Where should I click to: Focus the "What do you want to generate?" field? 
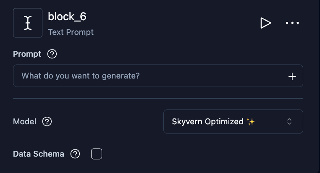click(147, 76)
